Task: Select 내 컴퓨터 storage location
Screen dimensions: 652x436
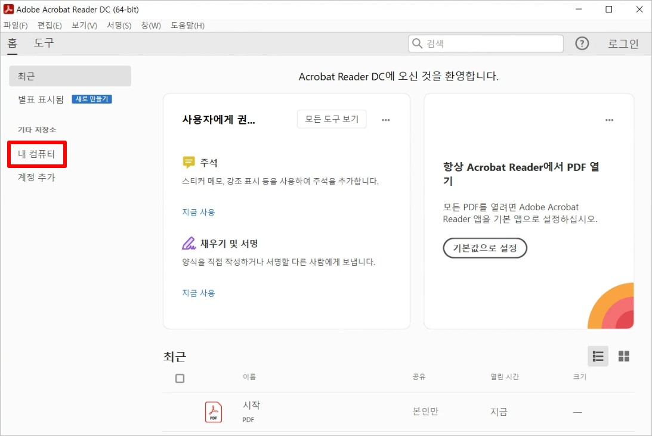Action: point(36,154)
